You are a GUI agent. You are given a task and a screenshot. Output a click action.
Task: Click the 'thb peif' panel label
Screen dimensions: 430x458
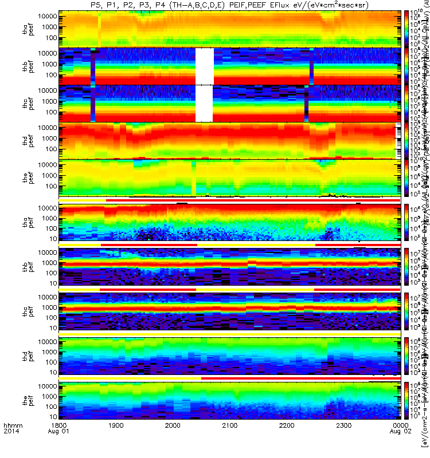(x=28, y=267)
